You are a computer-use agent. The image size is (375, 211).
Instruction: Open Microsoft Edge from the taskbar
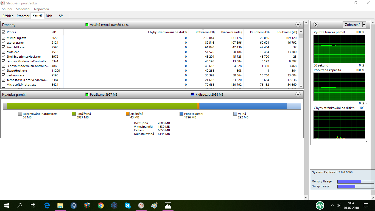[x=47, y=205]
